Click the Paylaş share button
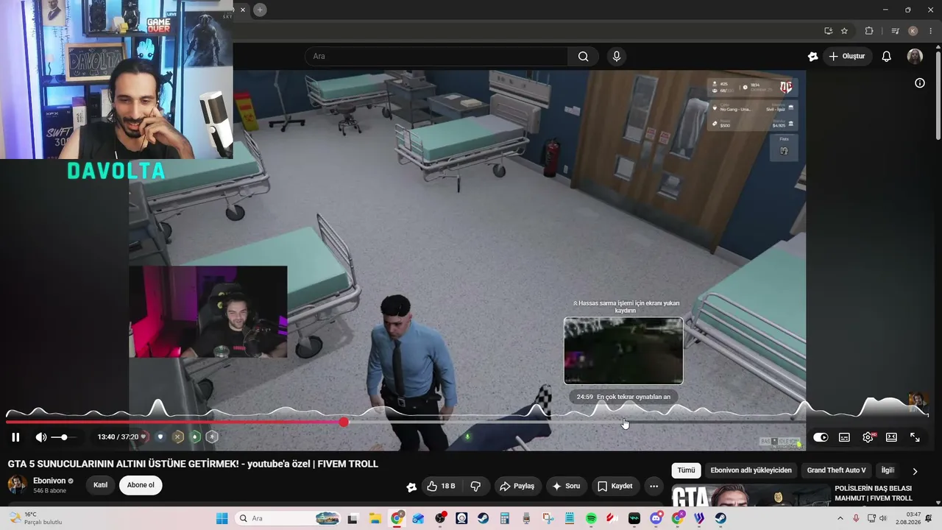 coord(517,486)
